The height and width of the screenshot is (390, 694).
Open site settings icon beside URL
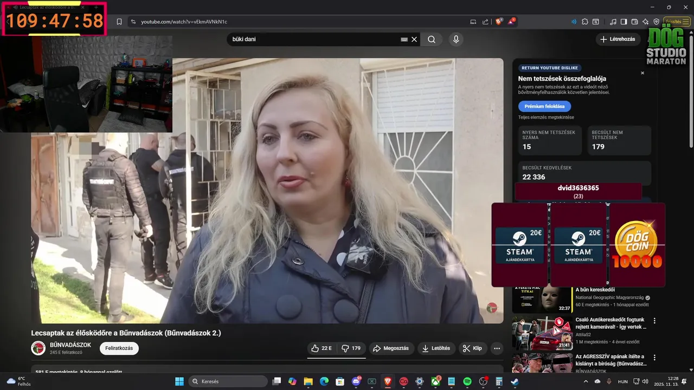133,22
